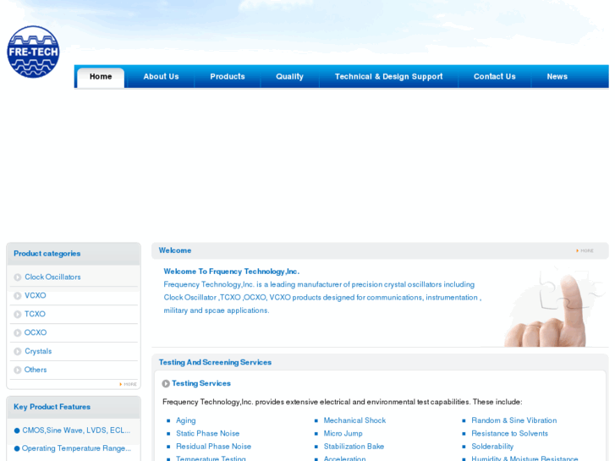
Task: Click the arrow icon beside Clock Oscillators
Action: point(17,277)
